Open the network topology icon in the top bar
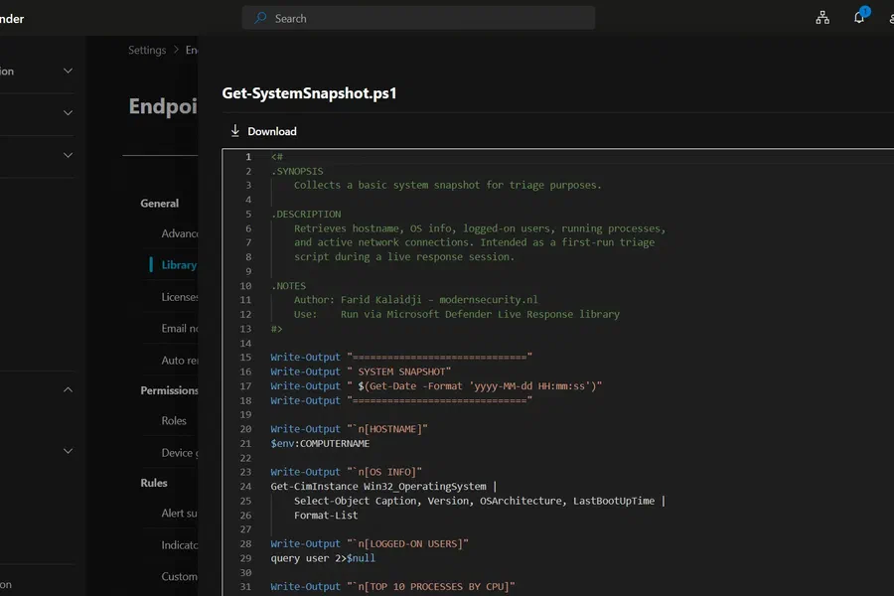 (822, 18)
